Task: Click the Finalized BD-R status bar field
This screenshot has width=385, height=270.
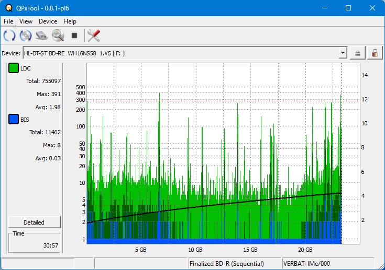Action: coord(234,264)
